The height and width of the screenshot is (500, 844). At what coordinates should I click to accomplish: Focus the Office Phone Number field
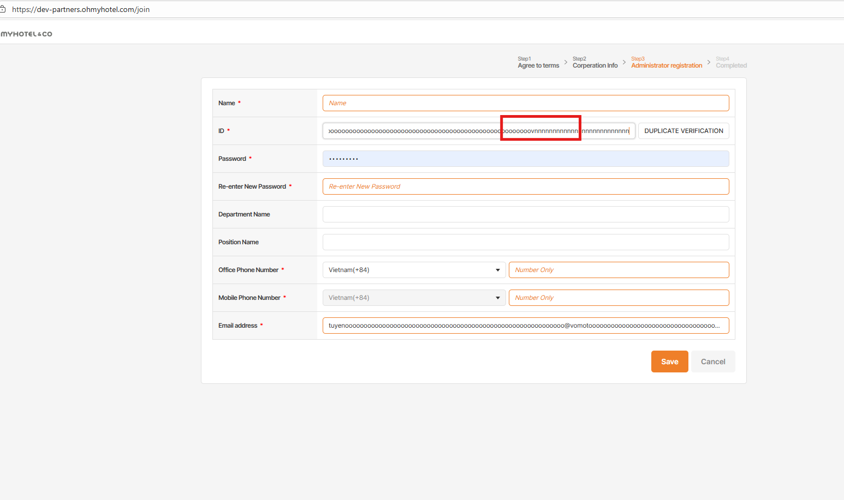coord(619,270)
